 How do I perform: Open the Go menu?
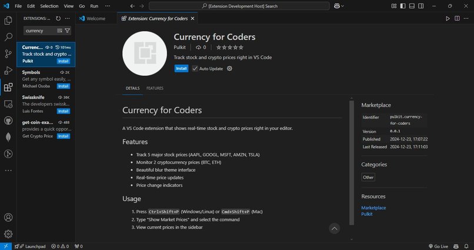tap(82, 6)
